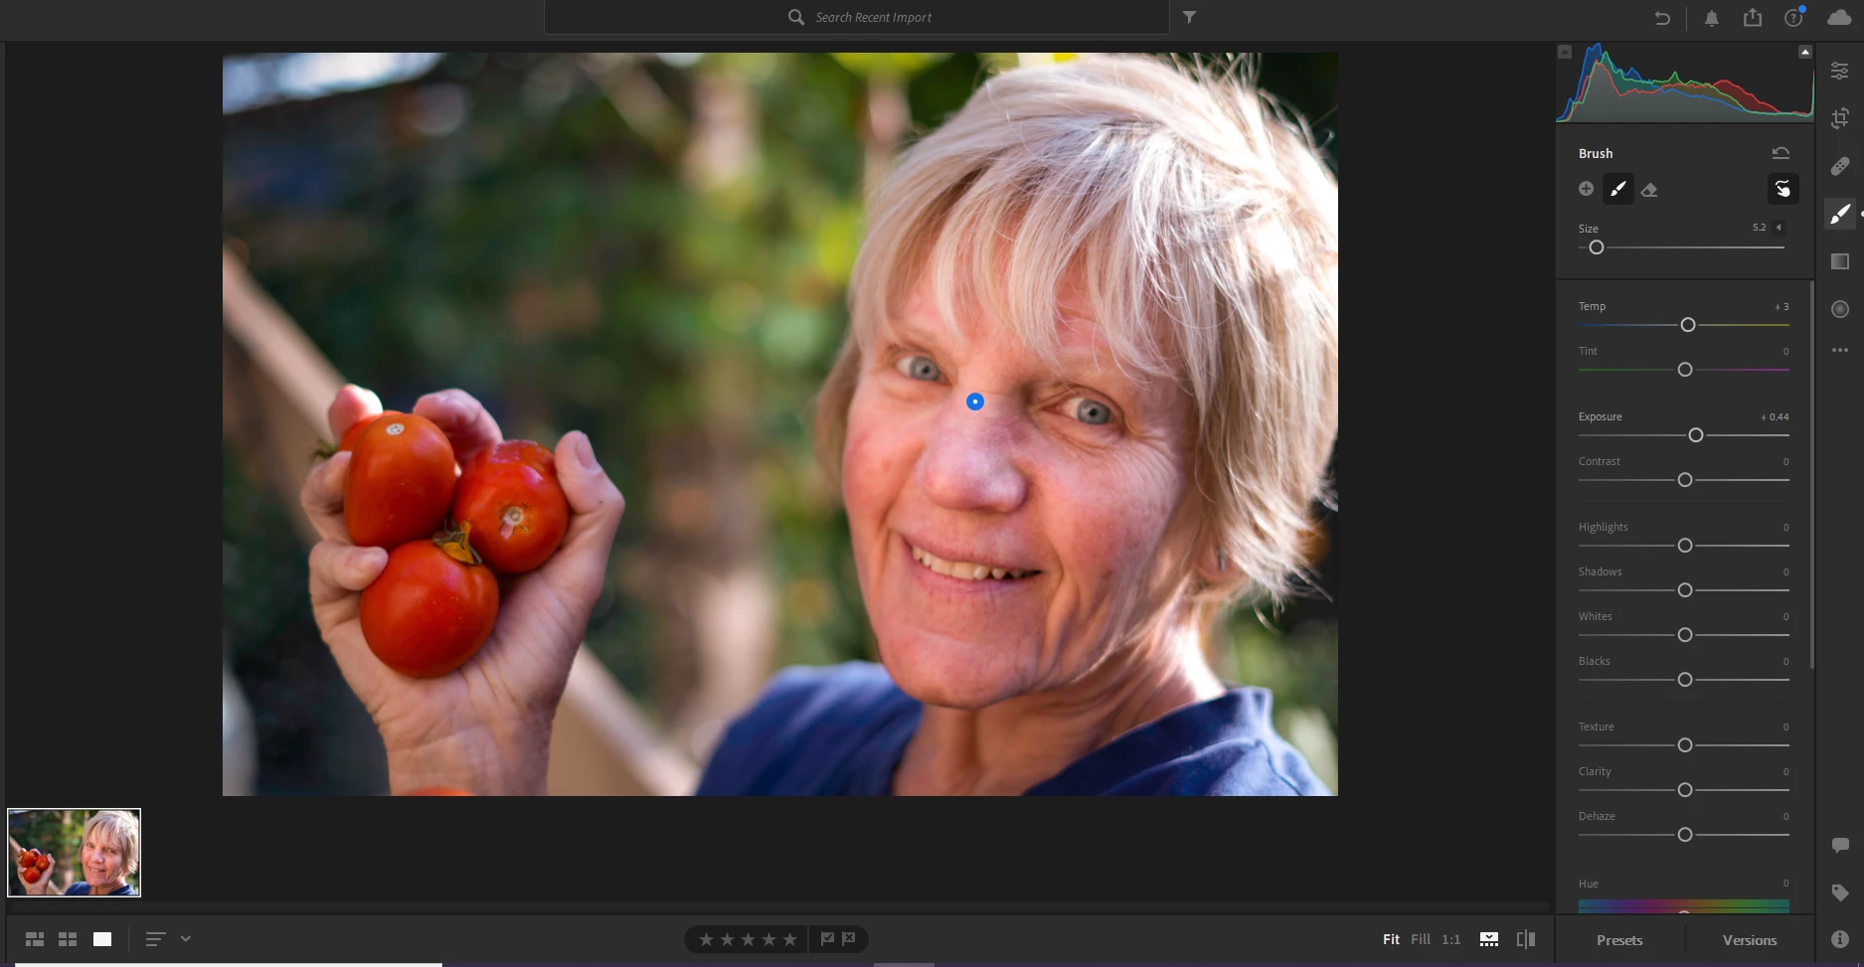Click the Share icon in top bar

(1753, 17)
